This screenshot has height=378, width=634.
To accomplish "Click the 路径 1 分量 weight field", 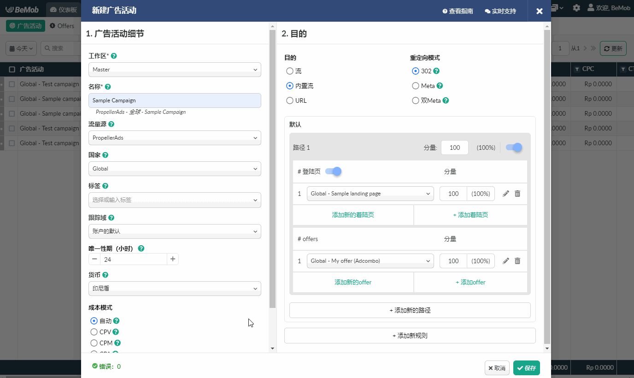I will pos(455,148).
